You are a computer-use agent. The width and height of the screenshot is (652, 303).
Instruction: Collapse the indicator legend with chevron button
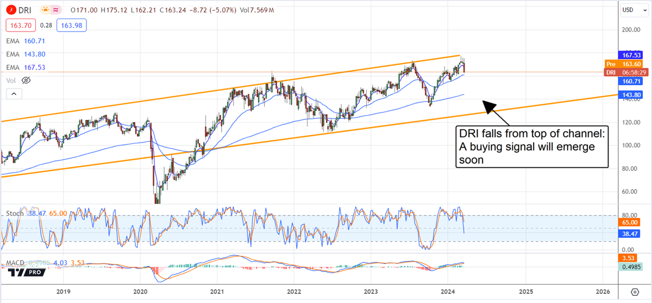(x=13, y=94)
